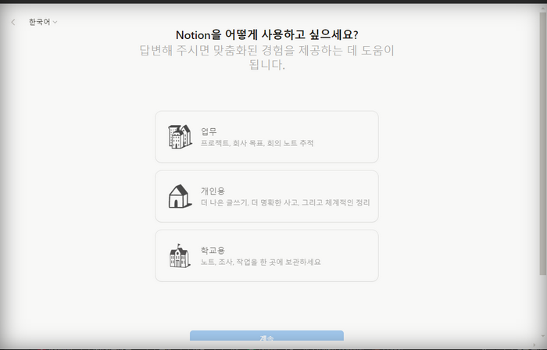Select the 학교용 option card
The image size is (547, 350).
(266, 255)
